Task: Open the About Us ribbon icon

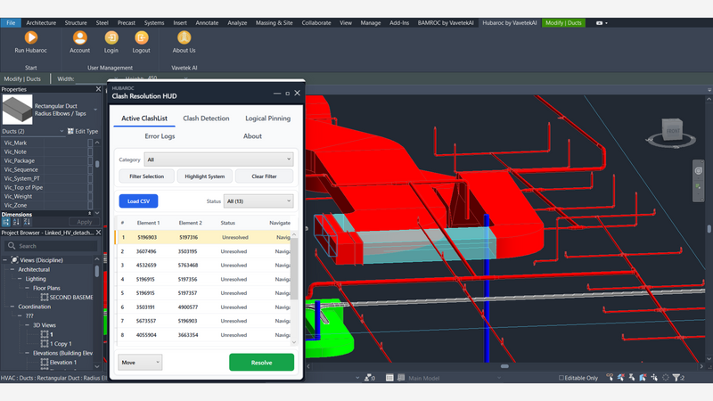Action: click(184, 37)
